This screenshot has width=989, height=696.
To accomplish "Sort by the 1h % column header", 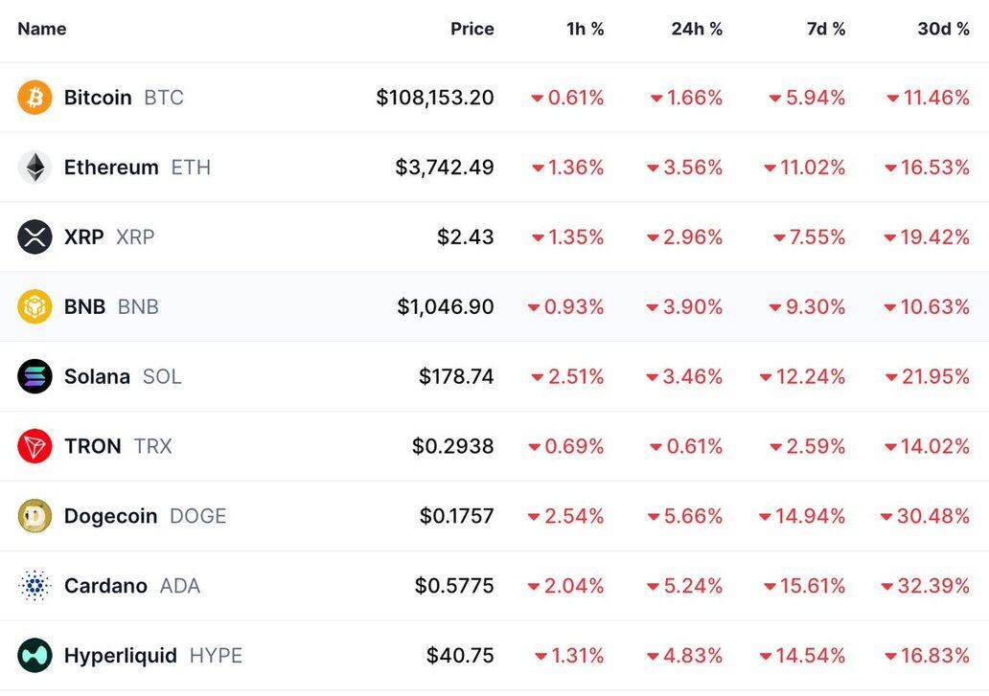I will (x=585, y=29).
